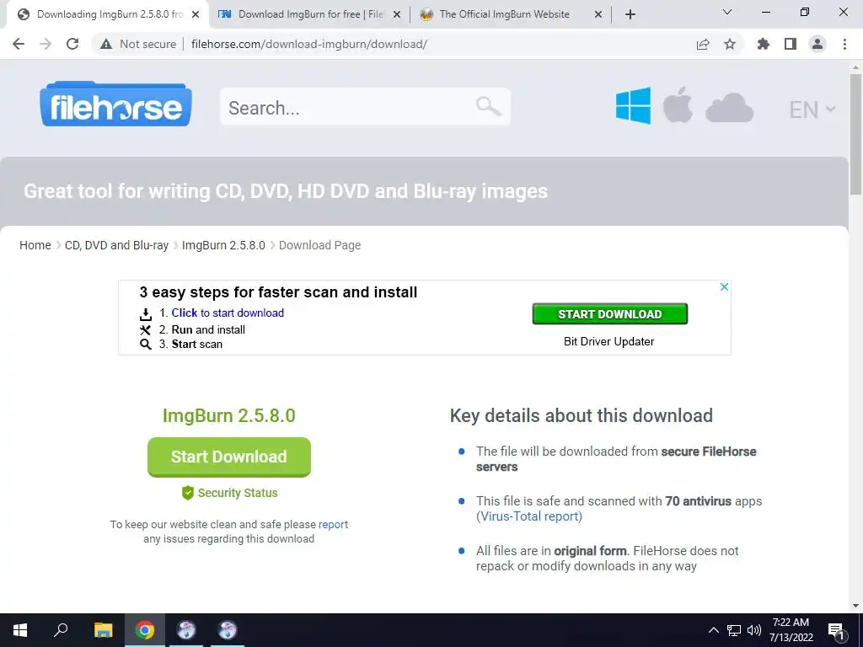
Task: Open the Virus-Total report link
Action: [529, 516]
